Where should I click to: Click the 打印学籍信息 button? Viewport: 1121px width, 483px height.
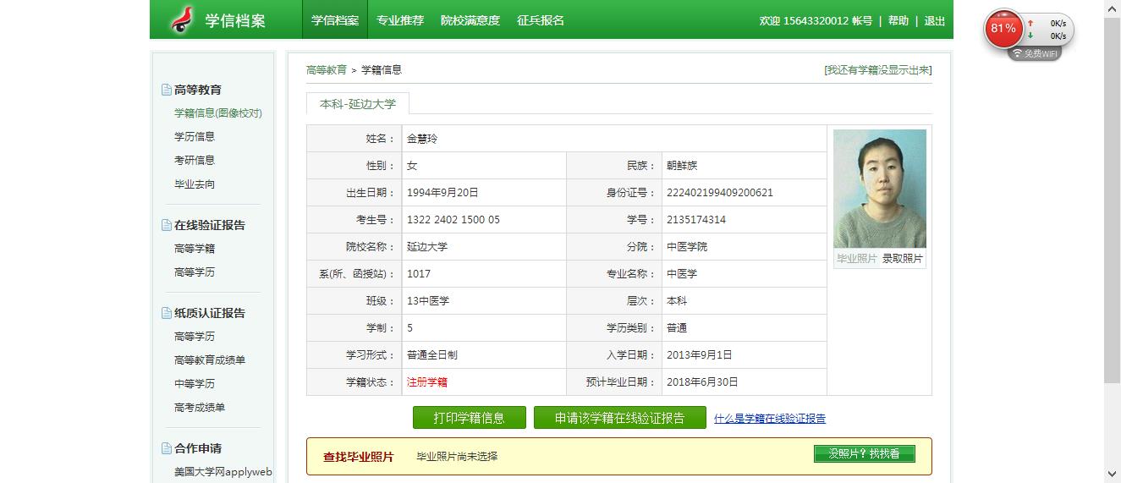470,418
